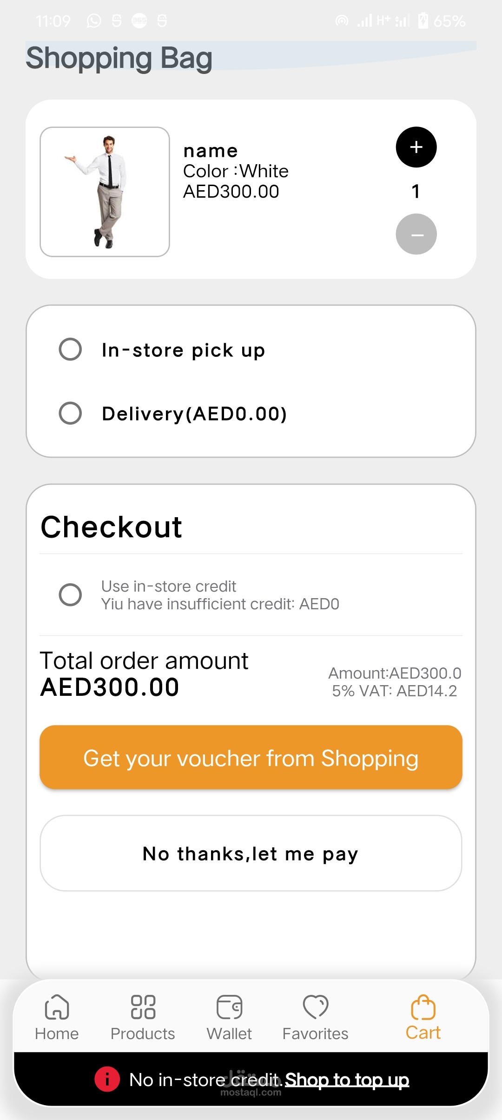Open Favorites heart icon
This screenshot has height=1120, width=502.
316,1007
